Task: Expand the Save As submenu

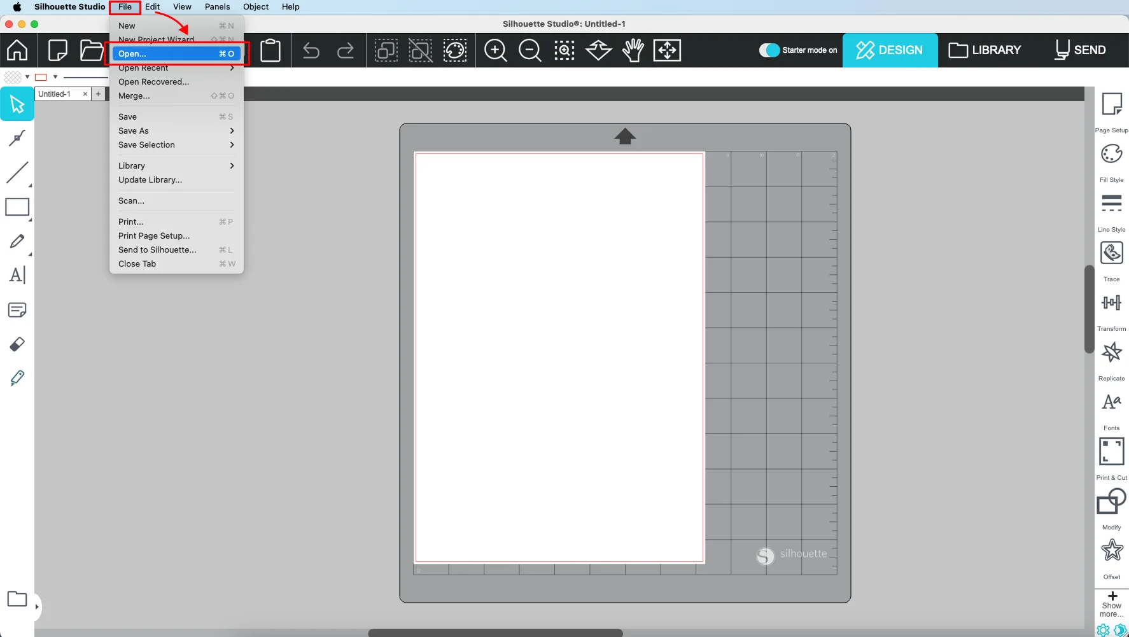Action: (176, 131)
